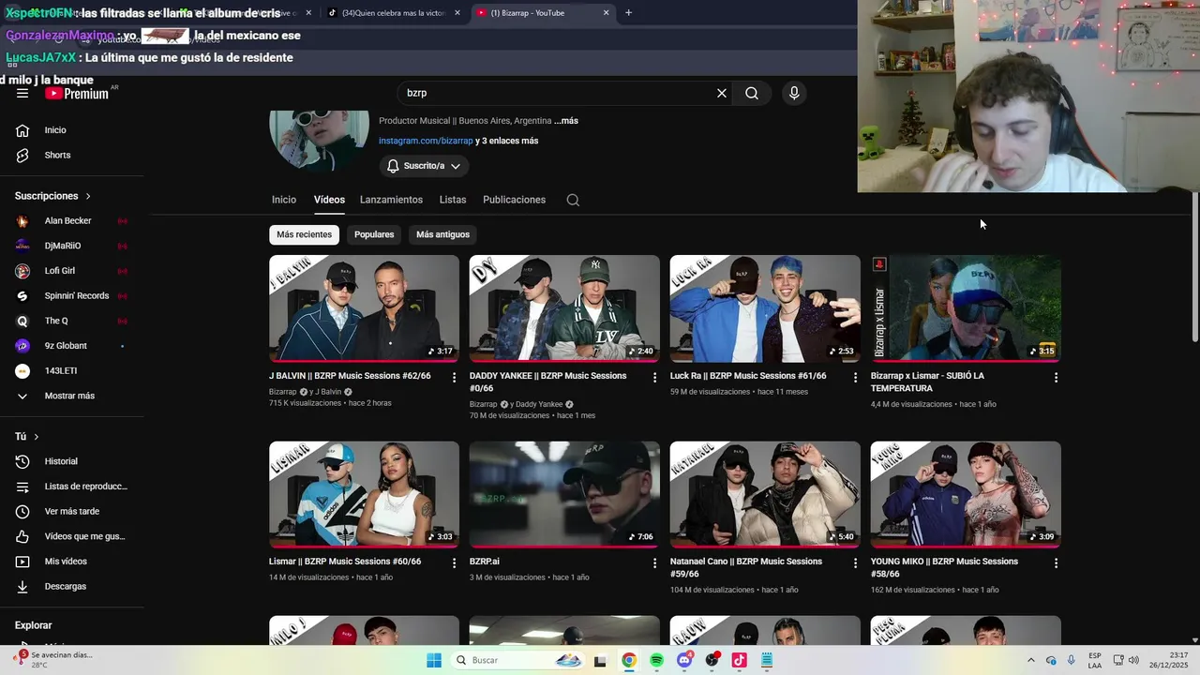The width and height of the screenshot is (1200, 675).
Task: Switch to Publicaciones channel tab
Action: (x=514, y=200)
